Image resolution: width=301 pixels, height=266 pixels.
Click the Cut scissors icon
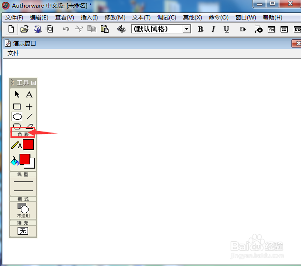tap(79, 29)
